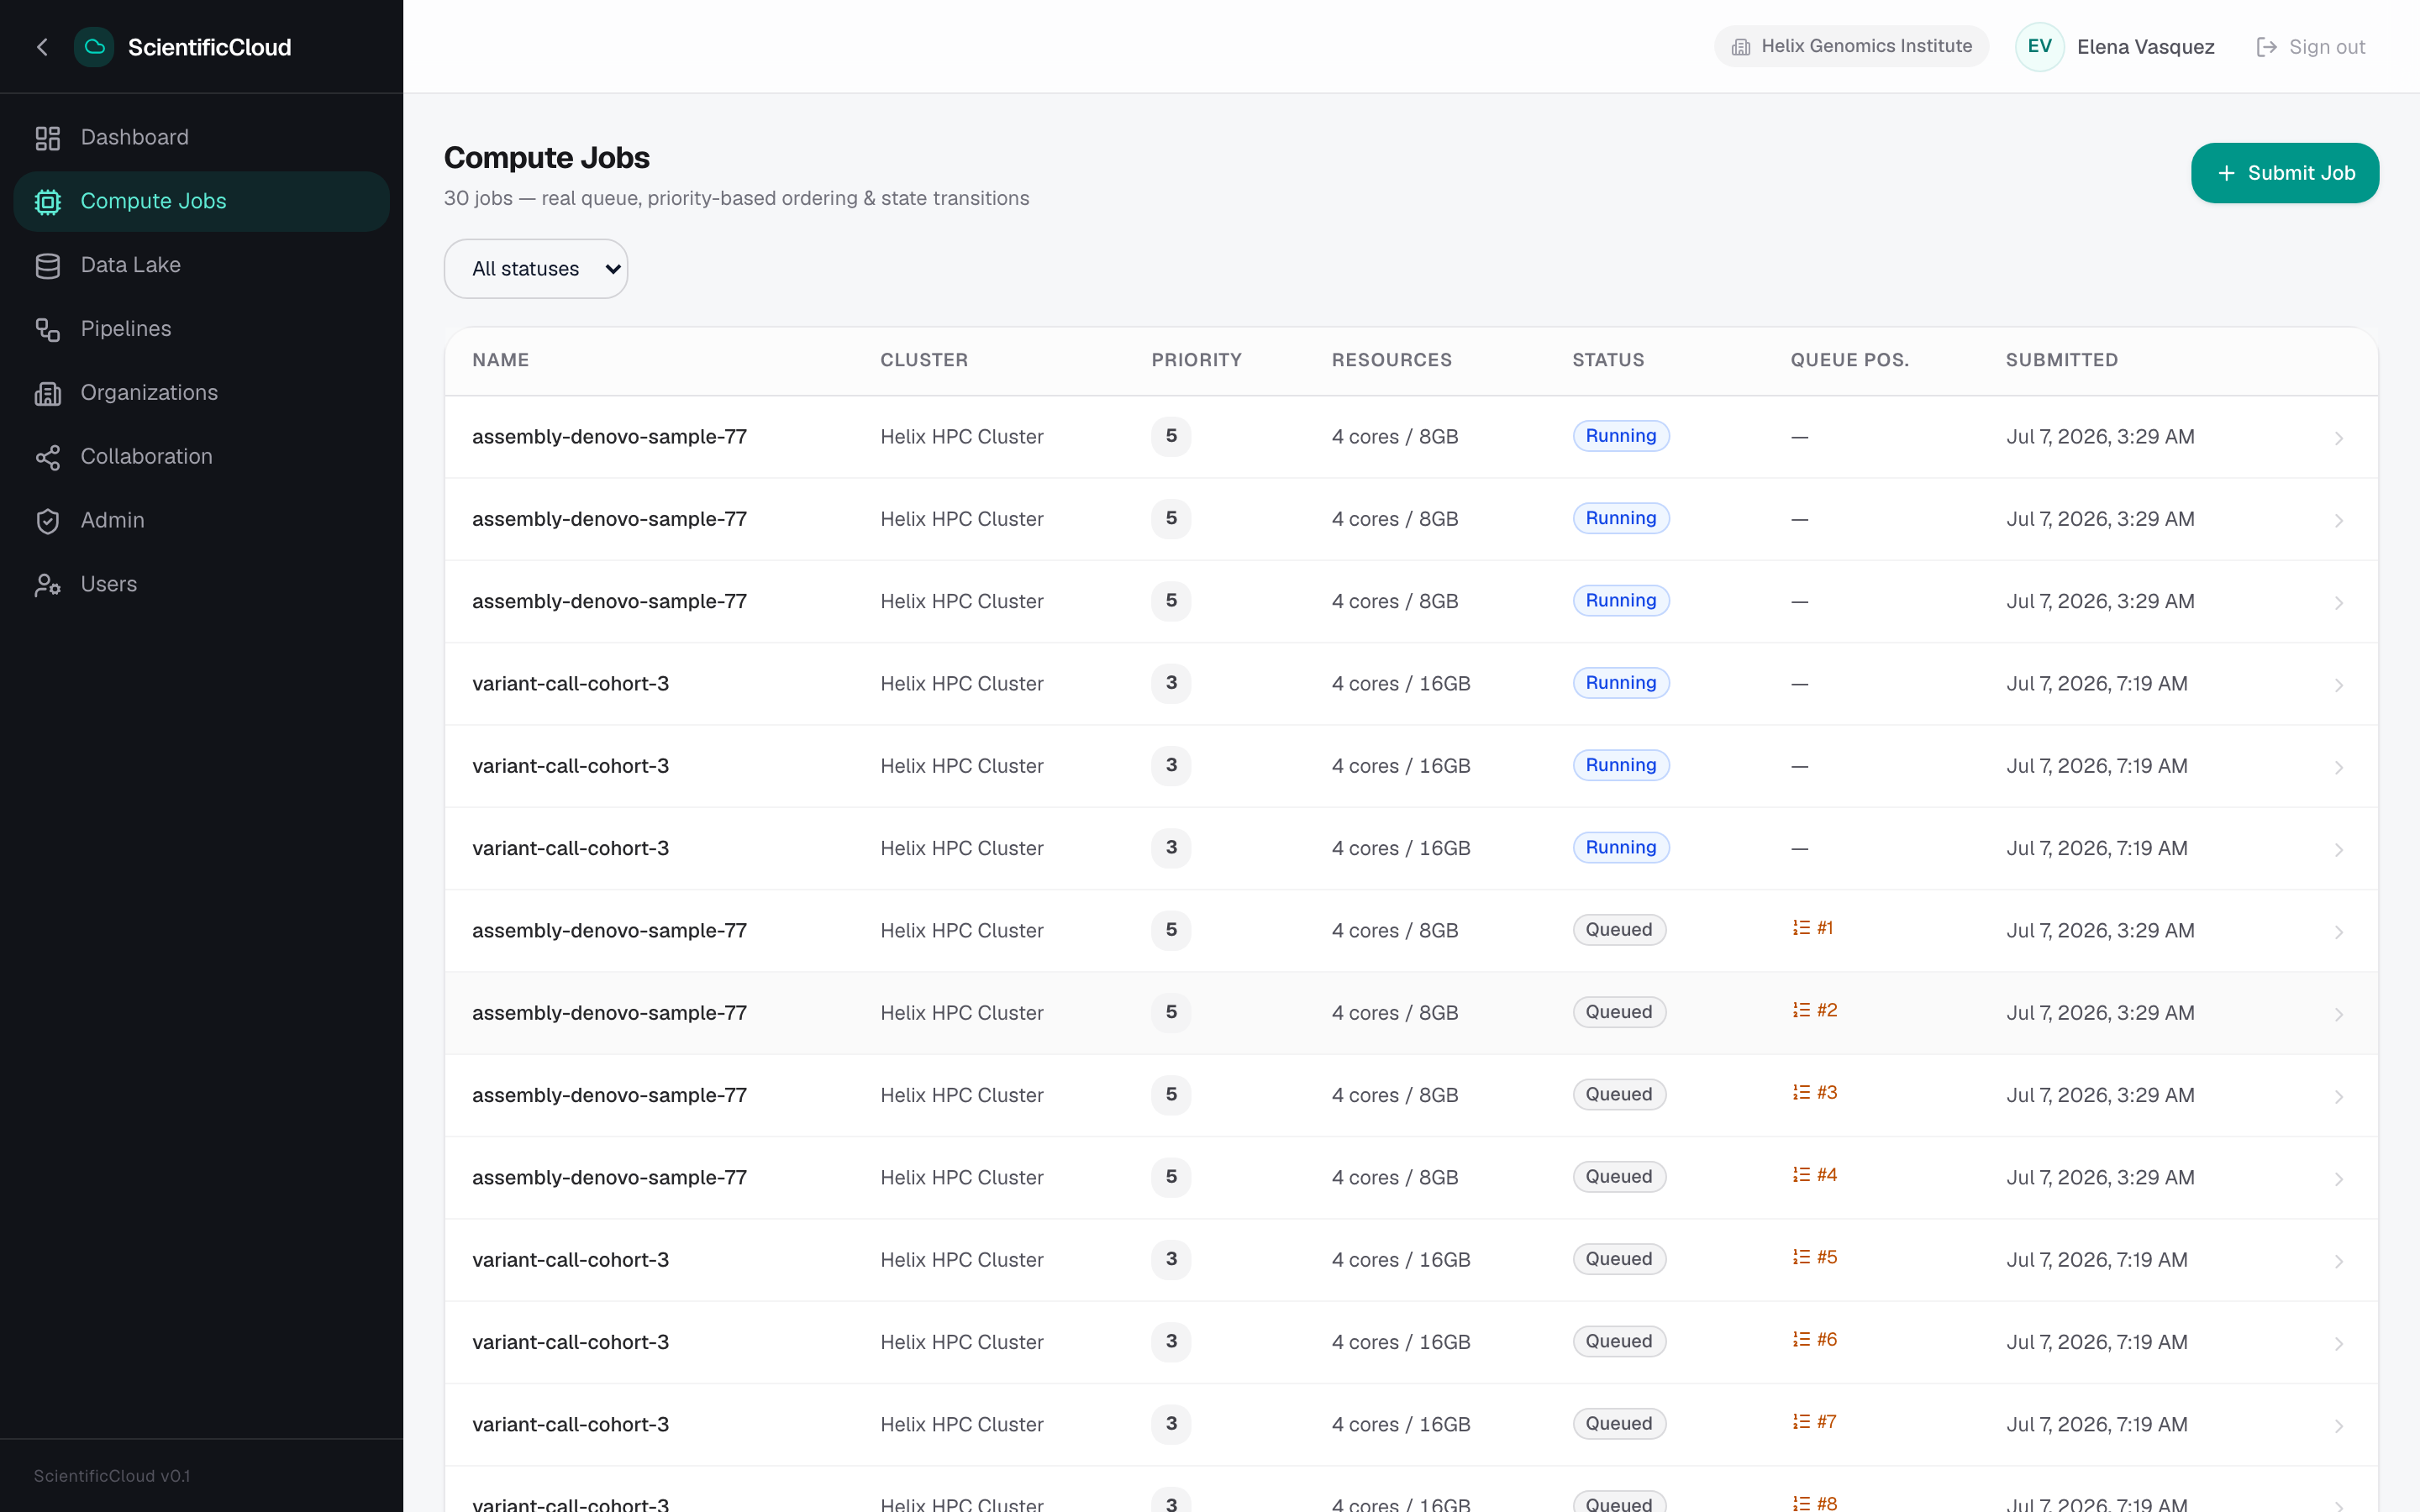The height and width of the screenshot is (1512, 2420).
Task: Click the QUEUE POS. column header
Action: click(1849, 360)
